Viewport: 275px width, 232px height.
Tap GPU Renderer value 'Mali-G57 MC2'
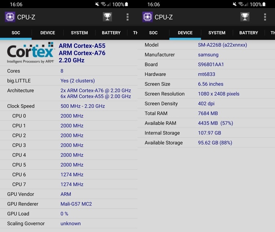pyautogui.click(x=76, y=204)
